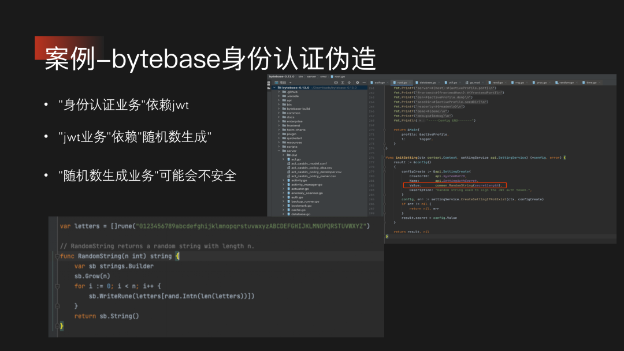
Task: Click 'var letters' declaration in code
Action: pos(80,226)
